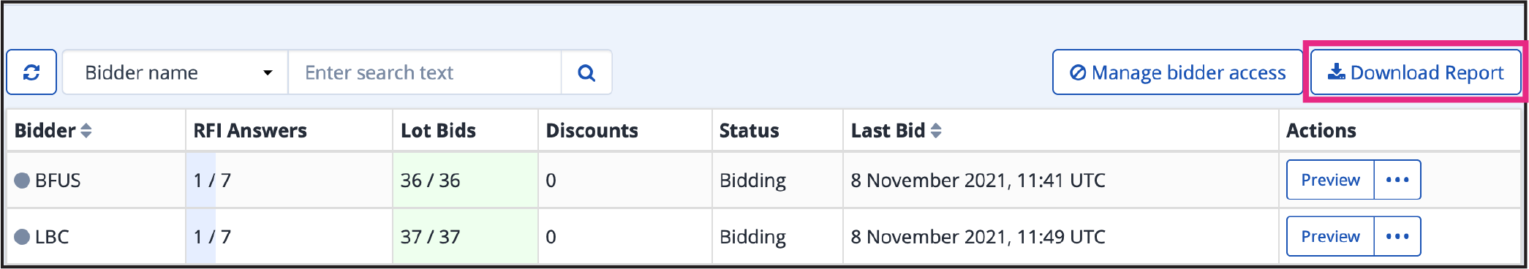Sort by Last Bid column arrows
The width and height of the screenshot is (1529, 269).
936,131
